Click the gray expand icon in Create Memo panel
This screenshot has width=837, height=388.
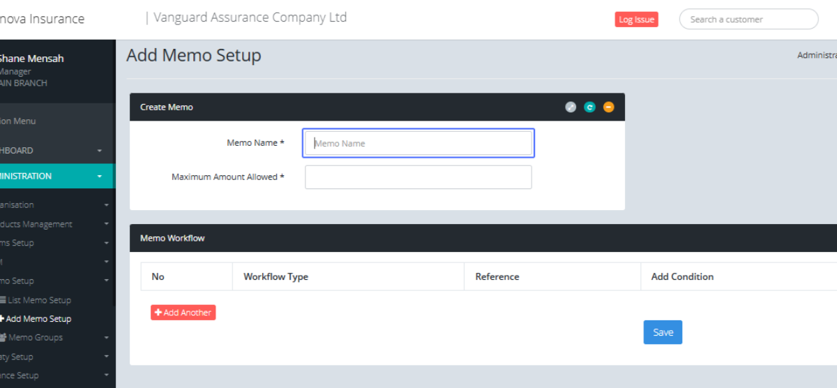571,107
